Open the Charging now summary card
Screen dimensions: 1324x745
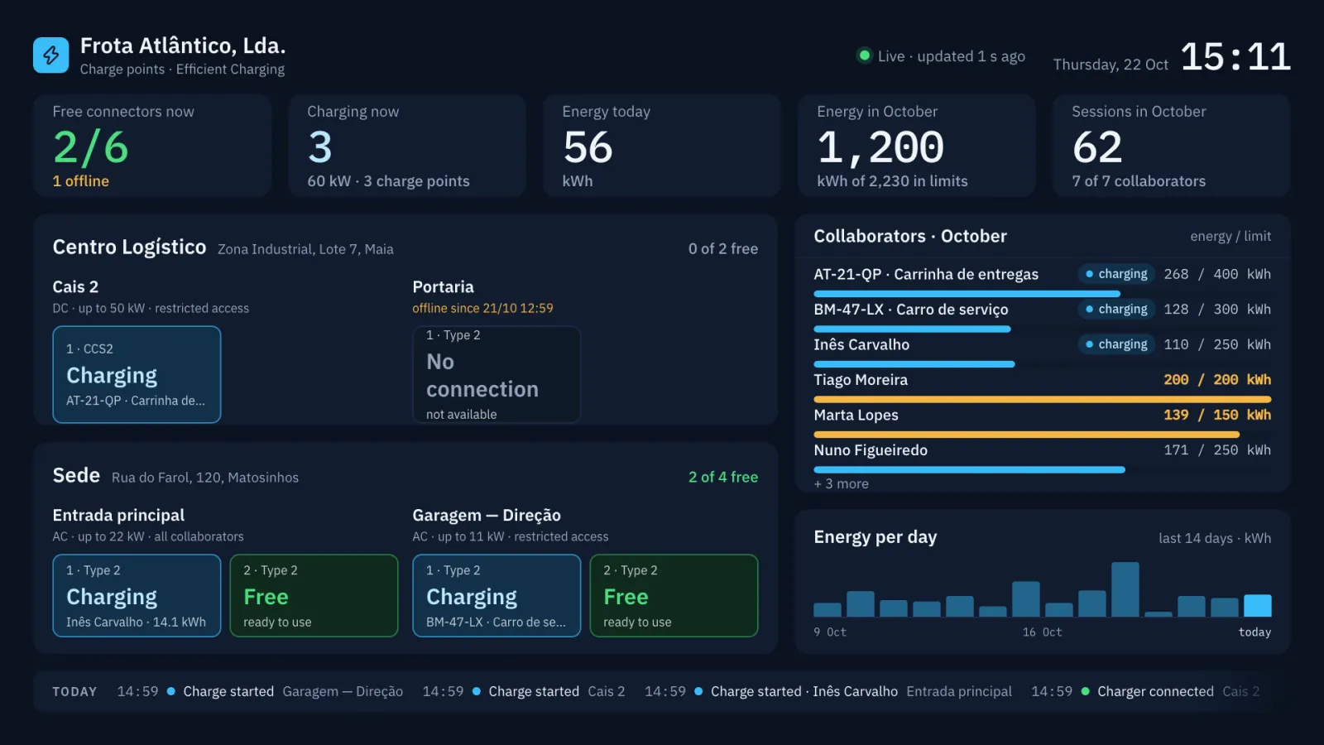tap(407, 146)
